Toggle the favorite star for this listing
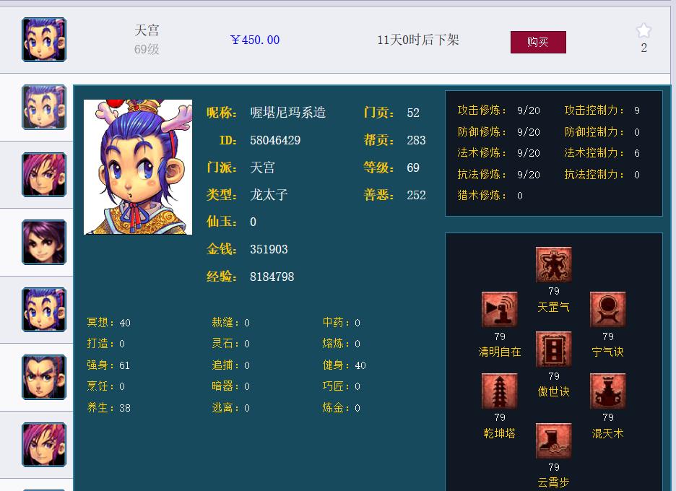 pyautogui.click(x=643, y=30)
